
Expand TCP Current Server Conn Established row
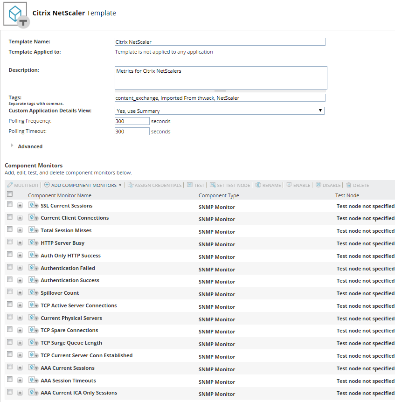(x=20, y=355)
